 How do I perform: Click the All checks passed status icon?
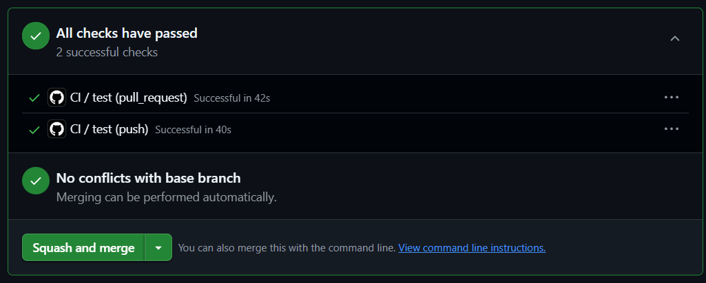pyautogui.click(x=36, y=36)
